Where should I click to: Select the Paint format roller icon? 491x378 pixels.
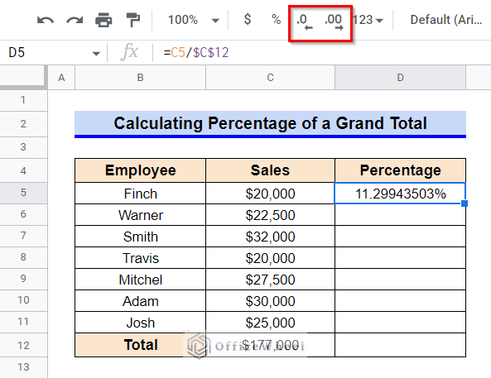tap(132, 20)
